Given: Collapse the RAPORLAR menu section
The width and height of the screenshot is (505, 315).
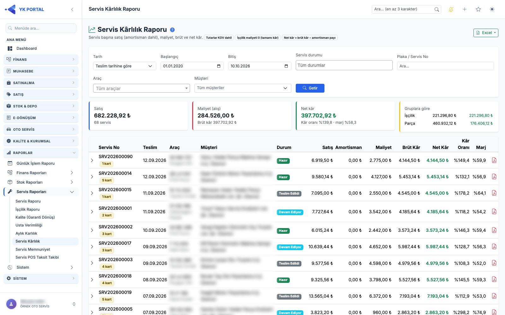Looking at the screenshot, I should (41, 153).
